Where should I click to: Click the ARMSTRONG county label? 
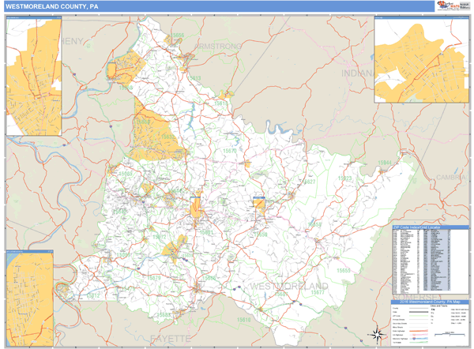tap(218, 47)
